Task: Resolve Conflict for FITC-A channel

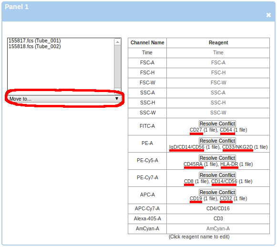Action: tap(217, 123)
